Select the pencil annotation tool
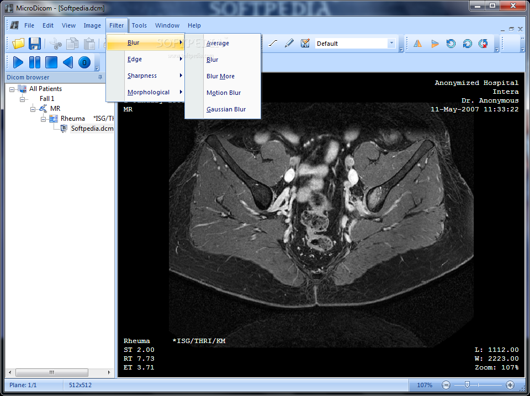 click(x=289, y=43)
